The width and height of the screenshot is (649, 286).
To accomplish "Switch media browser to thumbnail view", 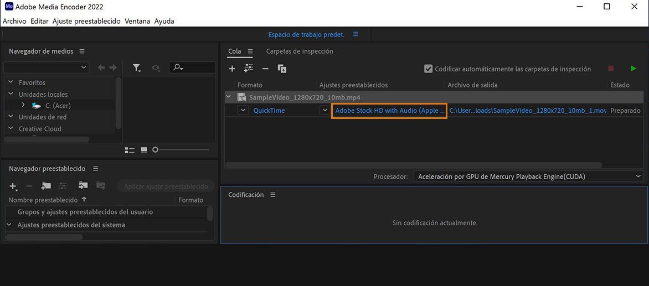I will tap(143, 150).
